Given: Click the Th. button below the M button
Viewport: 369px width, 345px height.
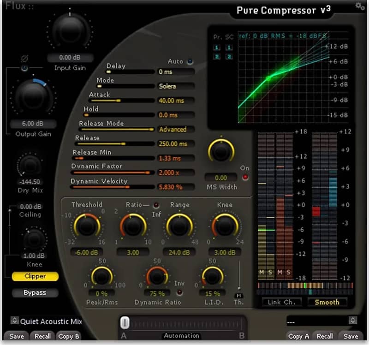Looking at the screenshot, I should 239,303.
